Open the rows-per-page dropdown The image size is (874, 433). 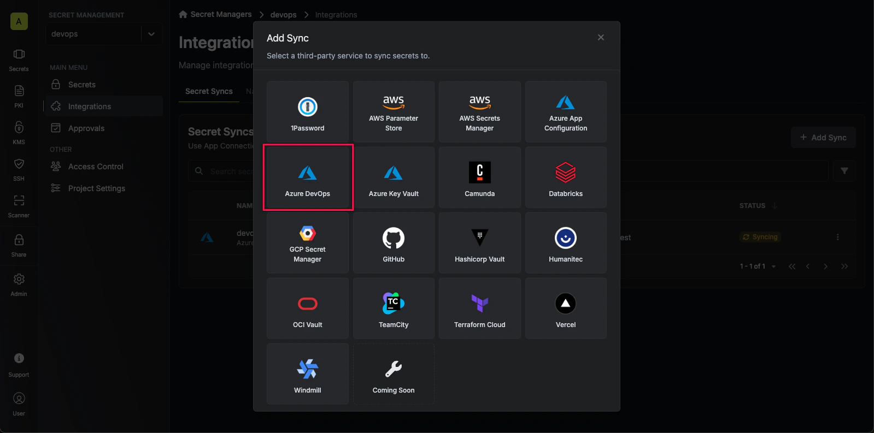pyautogui.click(x=773, y=266)
